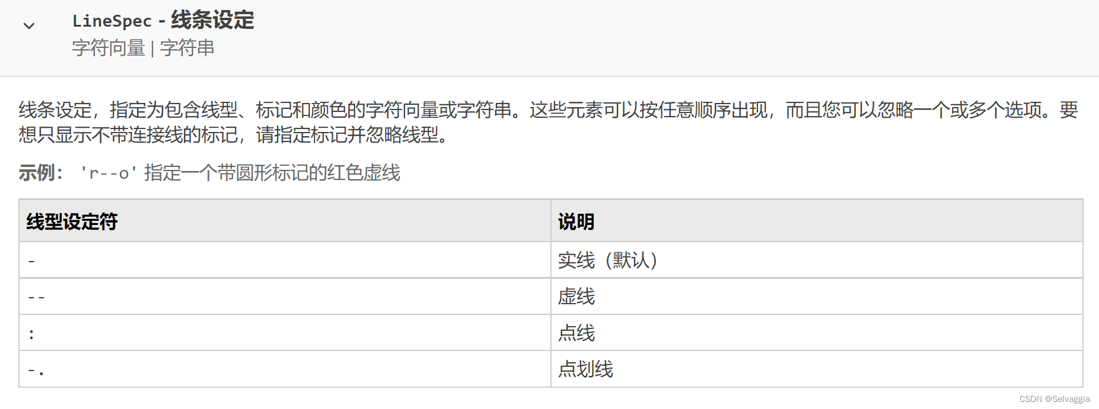1099x409 pixels.
Task: Click the "说明" column header
Action: 576,221
